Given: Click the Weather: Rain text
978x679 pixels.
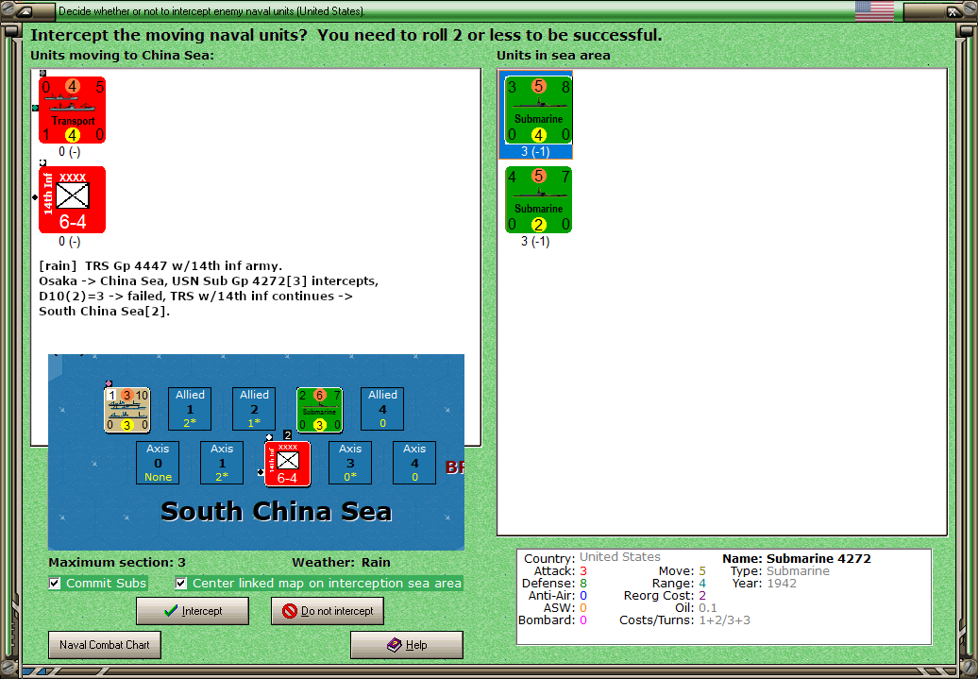Looking at the screenshot, I should click(341, 562).
